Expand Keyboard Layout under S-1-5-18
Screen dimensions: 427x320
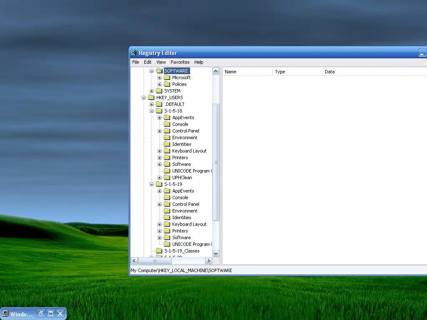point(160,151)
